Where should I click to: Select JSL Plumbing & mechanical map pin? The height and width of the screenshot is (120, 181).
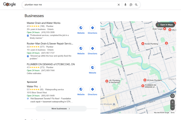107,81
